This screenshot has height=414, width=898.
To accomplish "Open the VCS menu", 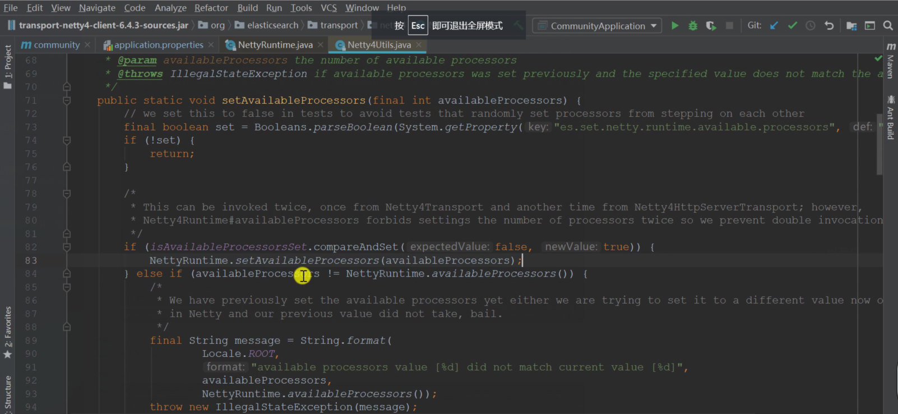I will 328,8.
